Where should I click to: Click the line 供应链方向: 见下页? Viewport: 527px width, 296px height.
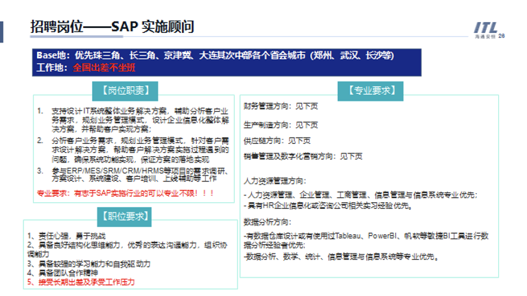pos(277,140)
